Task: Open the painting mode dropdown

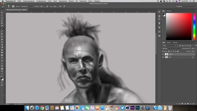Action: click(x=27, y=6)
